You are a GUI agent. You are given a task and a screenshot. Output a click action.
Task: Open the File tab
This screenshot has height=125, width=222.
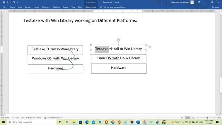click(x=4, y=7)
